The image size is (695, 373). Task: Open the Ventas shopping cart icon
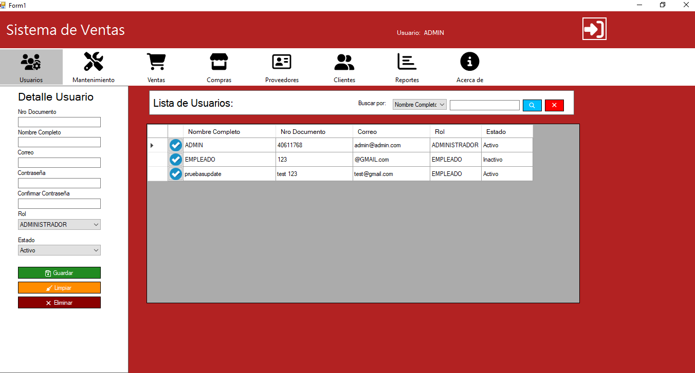[x=156, y=61]
